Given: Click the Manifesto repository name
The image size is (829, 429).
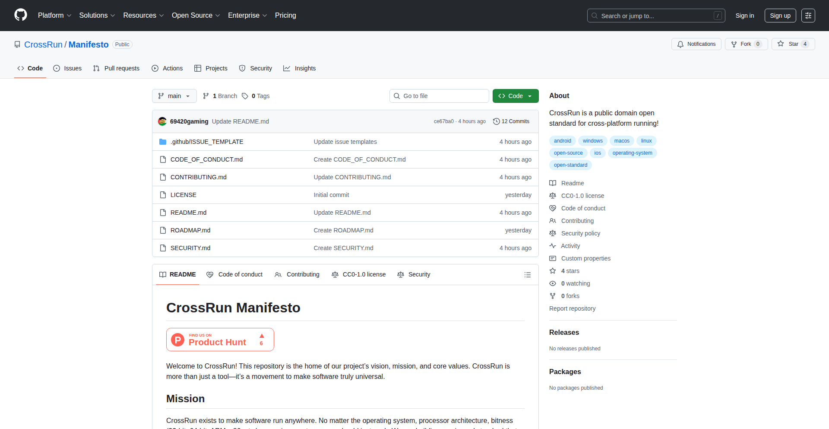Looking at the screenshot, I should (89, 44).
